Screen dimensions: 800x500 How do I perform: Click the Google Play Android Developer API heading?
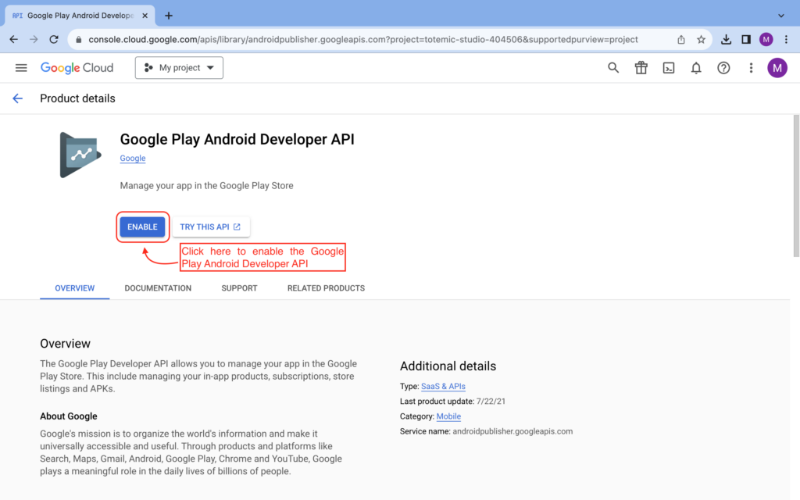(x=237, y=139)
